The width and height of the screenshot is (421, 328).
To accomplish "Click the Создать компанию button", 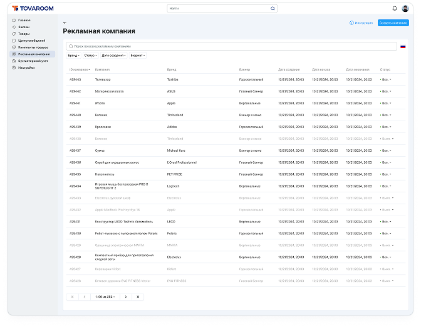I will 393,22.
